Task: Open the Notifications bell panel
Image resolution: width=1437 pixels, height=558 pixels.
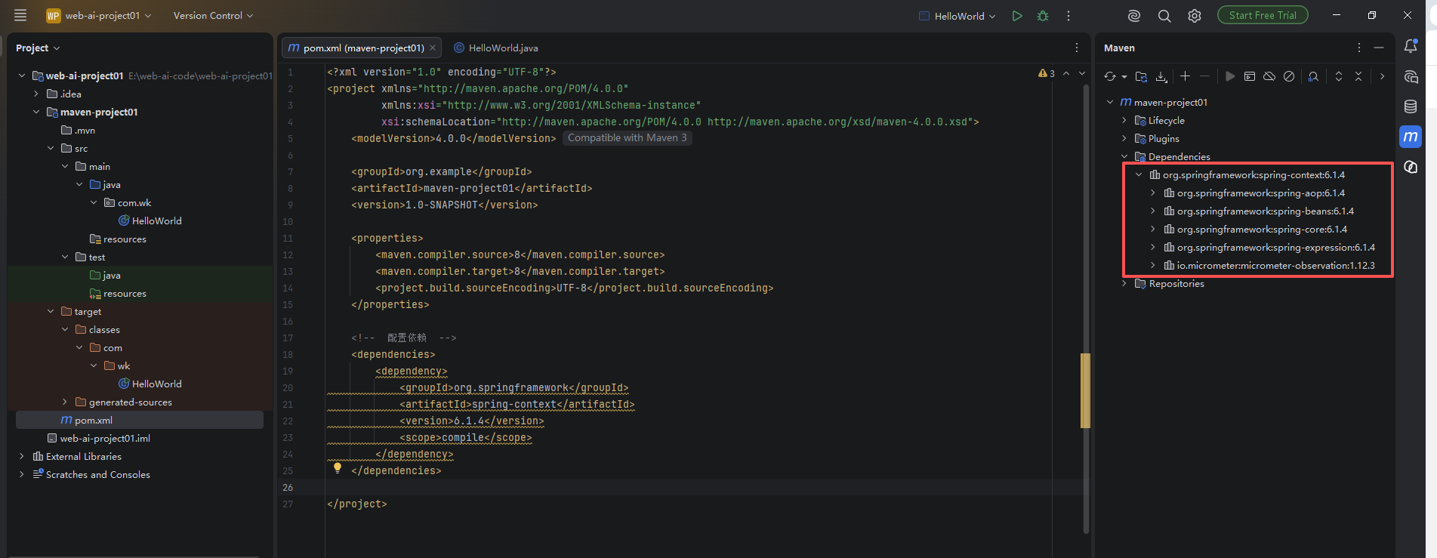Action: [x=1411, y=47]
